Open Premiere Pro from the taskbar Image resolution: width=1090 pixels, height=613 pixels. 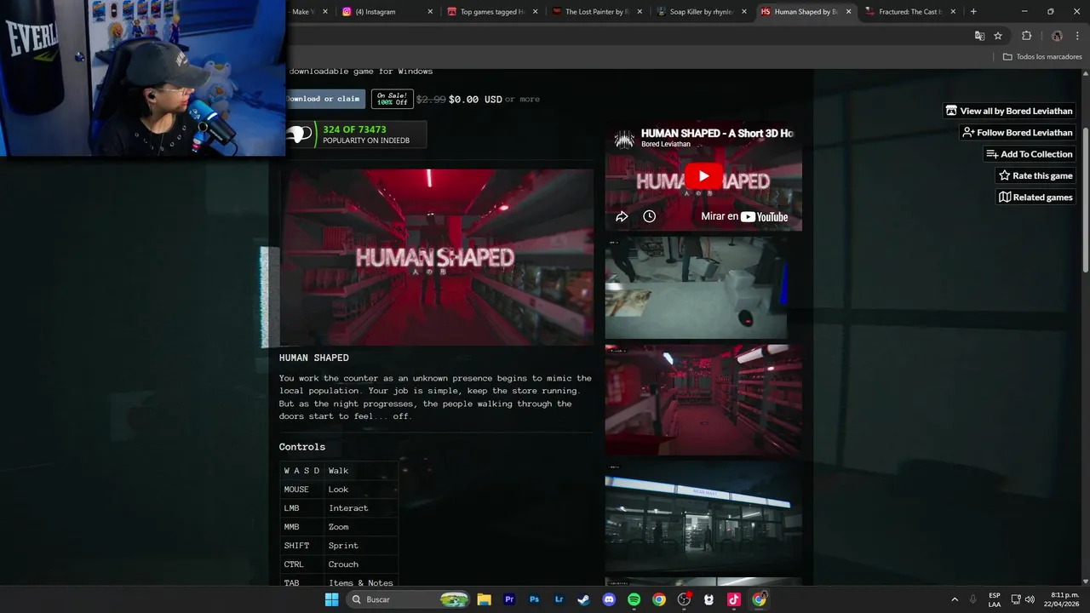pyautogui.click(x=509, y=599)
